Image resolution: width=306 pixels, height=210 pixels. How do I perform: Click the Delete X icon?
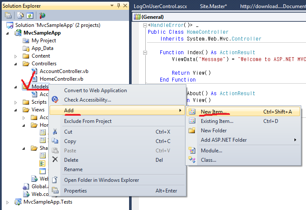click(x=55, y=160)
